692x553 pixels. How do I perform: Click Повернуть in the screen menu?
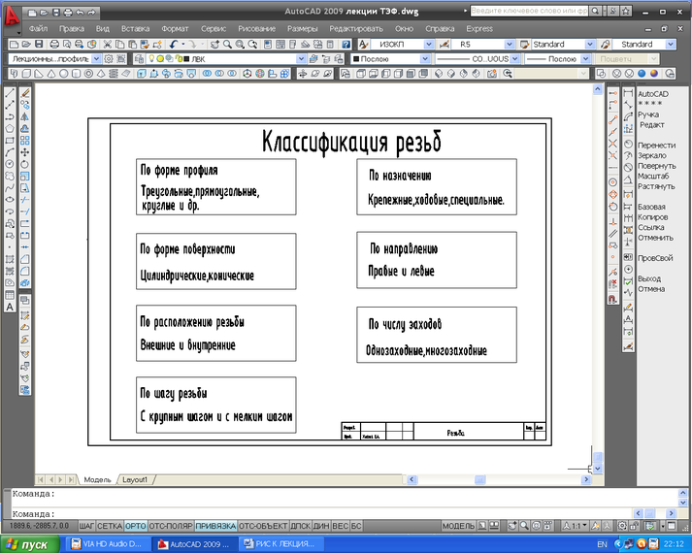[656, 166]
